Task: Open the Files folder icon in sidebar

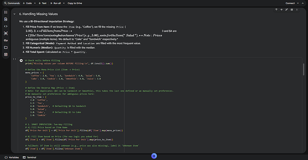Action: (x=6, y=47)
